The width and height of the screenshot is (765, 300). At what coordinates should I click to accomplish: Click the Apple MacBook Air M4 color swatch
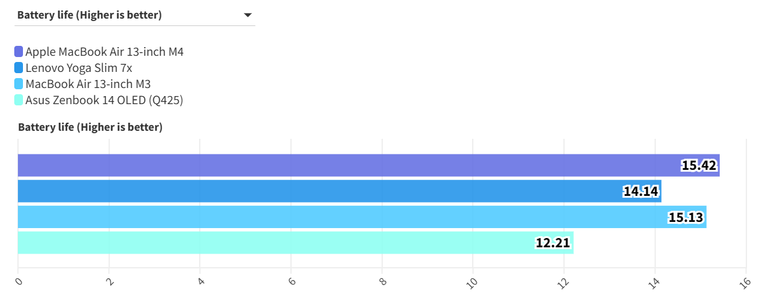19,51
